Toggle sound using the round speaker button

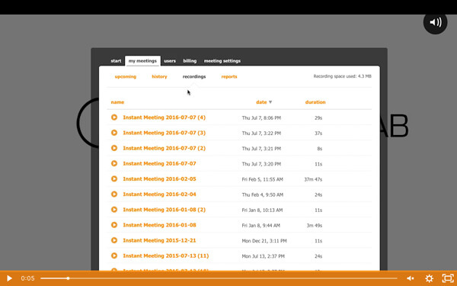435,22
